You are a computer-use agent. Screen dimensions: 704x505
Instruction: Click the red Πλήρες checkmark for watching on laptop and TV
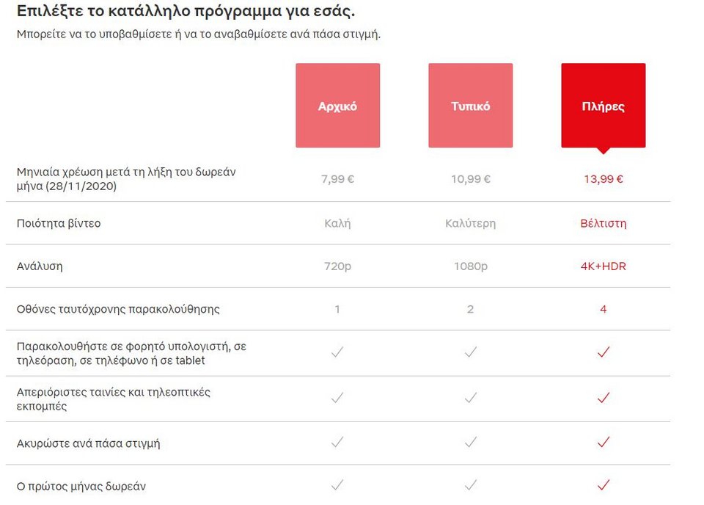point(603,352)
